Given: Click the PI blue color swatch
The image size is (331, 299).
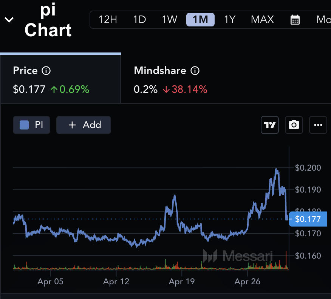Looking at the screenshot, I should [x=24, y=125].
